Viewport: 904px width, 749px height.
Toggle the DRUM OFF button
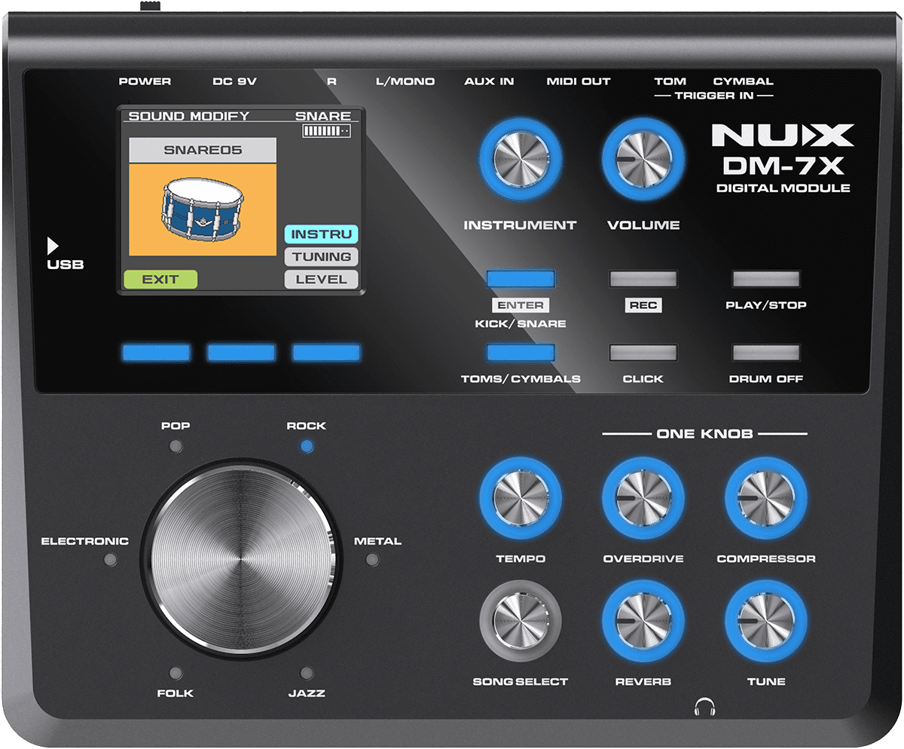(765, 353)
